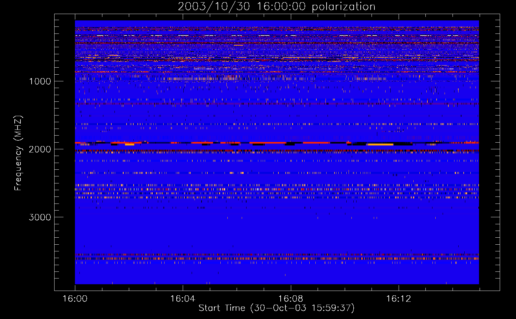Viewport: 516px width, 319px height.
Task: Click the 'Start Time (30-Oct-03 15:59:37)' axis label
Action: click(x=276, y=308)
